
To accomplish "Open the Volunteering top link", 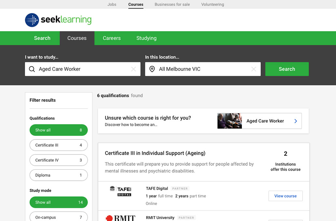I will click(213, 4).
